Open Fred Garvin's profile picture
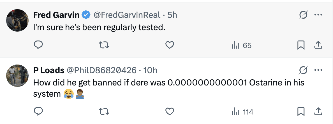Viewport: 333px width, 124px height. coord(17,20)
